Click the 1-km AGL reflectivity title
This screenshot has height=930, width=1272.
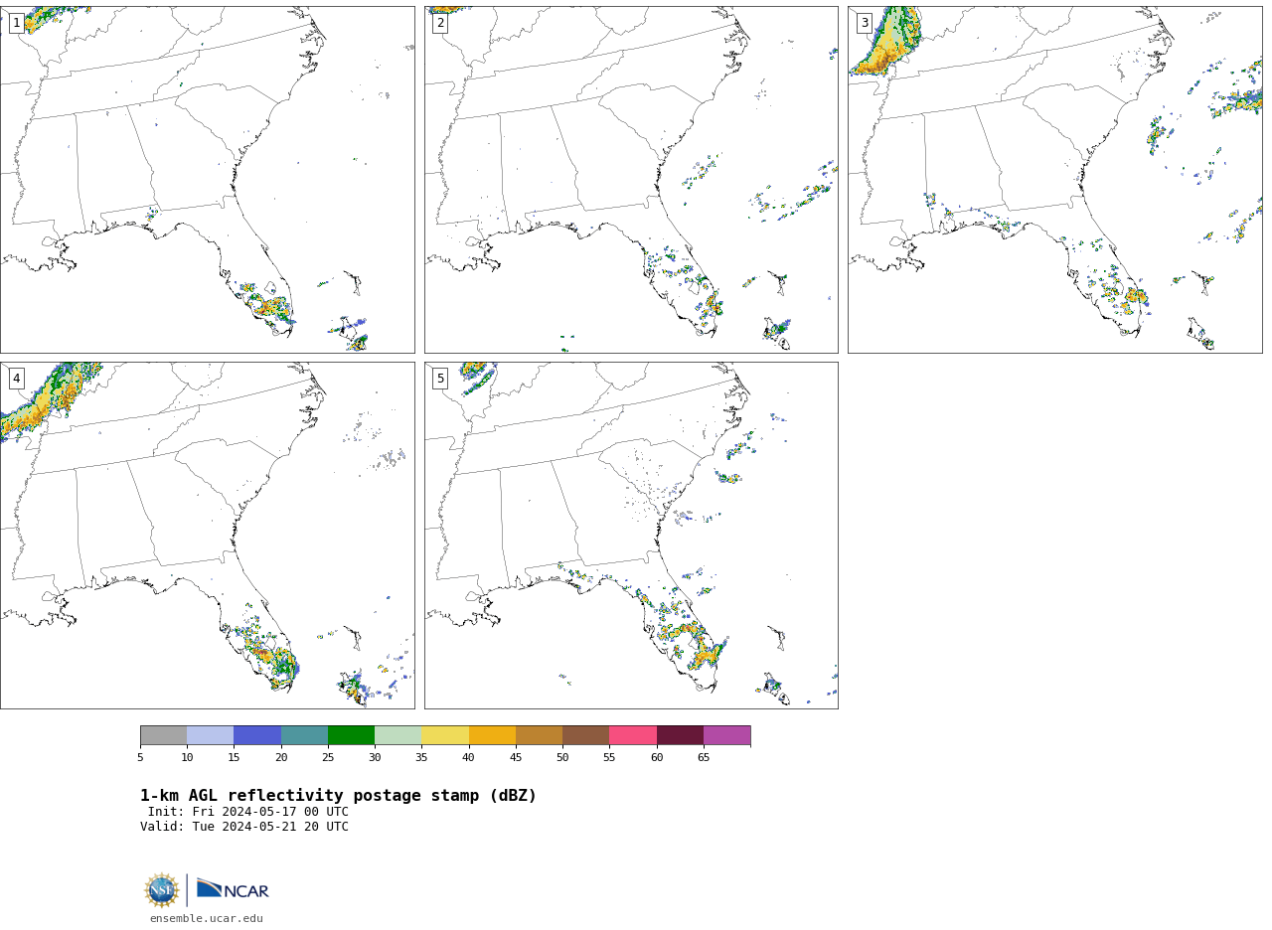[338, 796]
